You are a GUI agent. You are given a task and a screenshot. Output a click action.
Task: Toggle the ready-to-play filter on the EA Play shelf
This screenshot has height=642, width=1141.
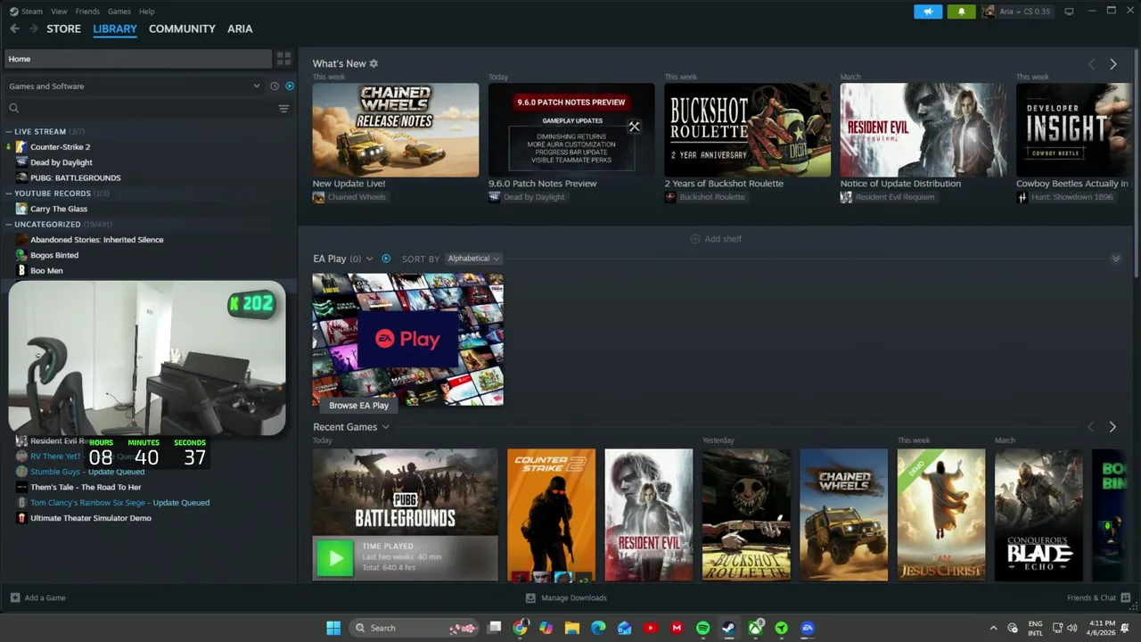[386, 259]
